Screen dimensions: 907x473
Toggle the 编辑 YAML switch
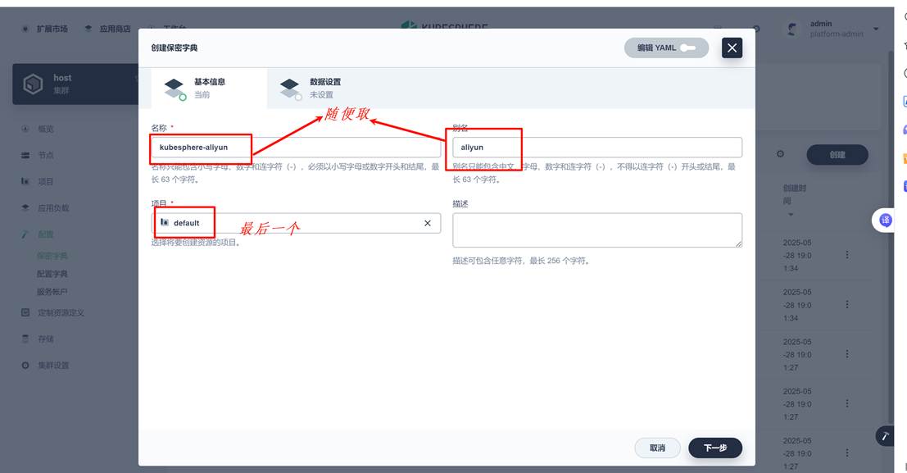point(666,48)
